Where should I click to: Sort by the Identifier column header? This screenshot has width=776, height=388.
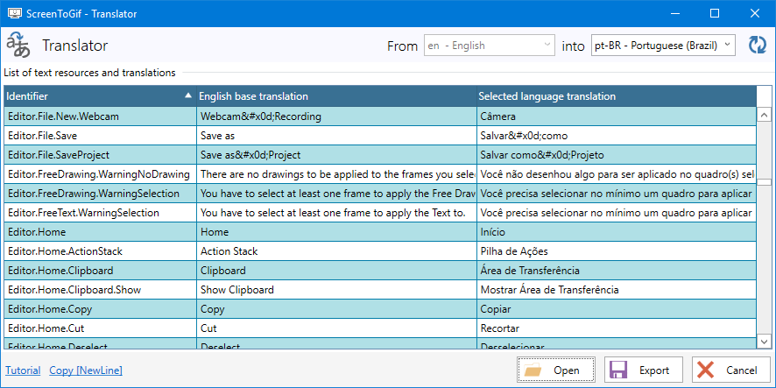pyautogui.click(x=100, y=96)
